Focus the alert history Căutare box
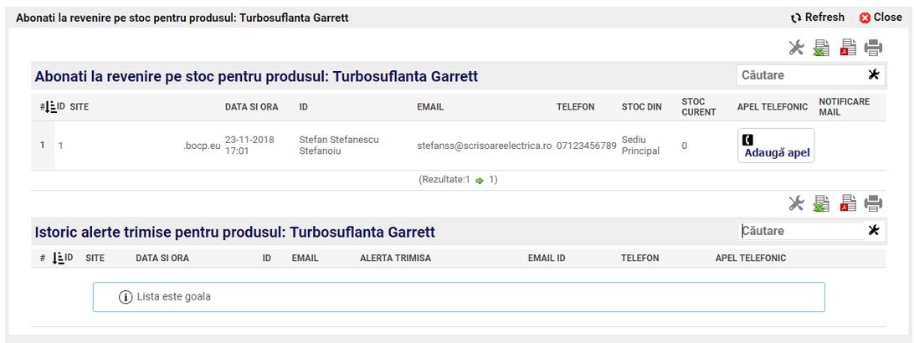This screenshot has width=914, height=343. tap(799, 230)
